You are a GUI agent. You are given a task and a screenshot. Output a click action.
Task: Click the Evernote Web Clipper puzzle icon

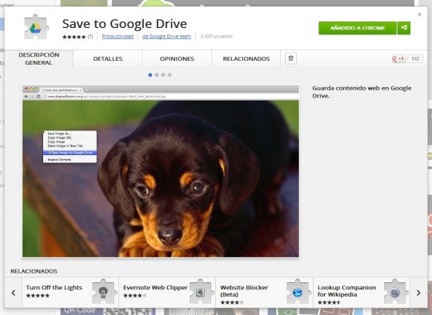(x=201, y=292)
